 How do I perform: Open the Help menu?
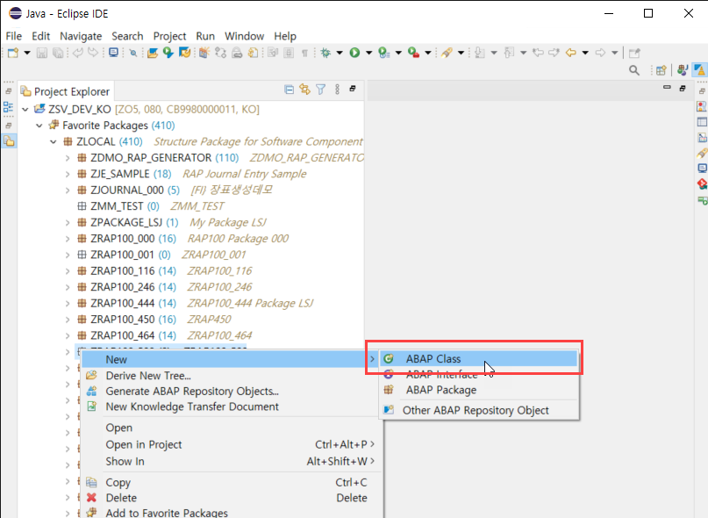(285, 36)
